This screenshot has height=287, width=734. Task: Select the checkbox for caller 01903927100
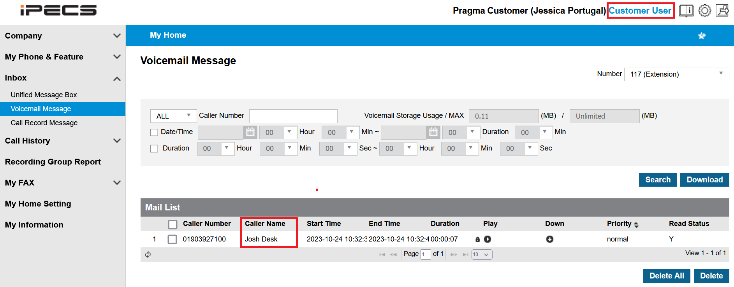coord(172,239)
